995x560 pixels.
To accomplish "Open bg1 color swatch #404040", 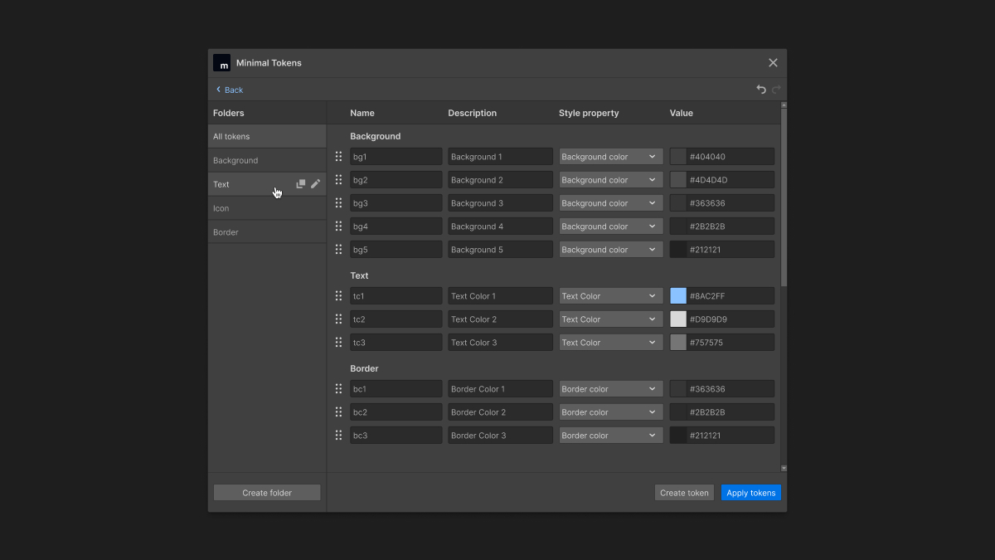I will [x=678, y=157].
